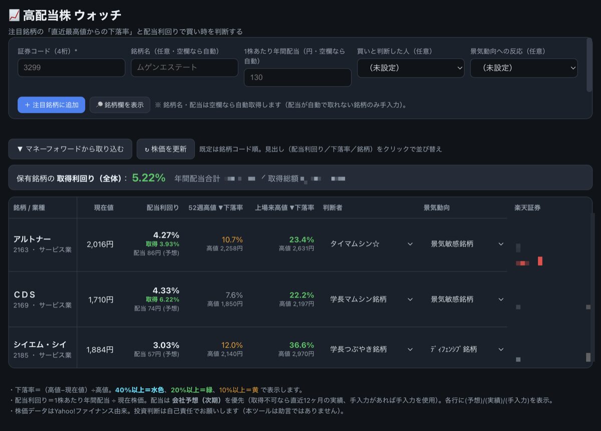Expand マネーフォワードから取り込む section
The image size is (601, 431).
(70, 149)
